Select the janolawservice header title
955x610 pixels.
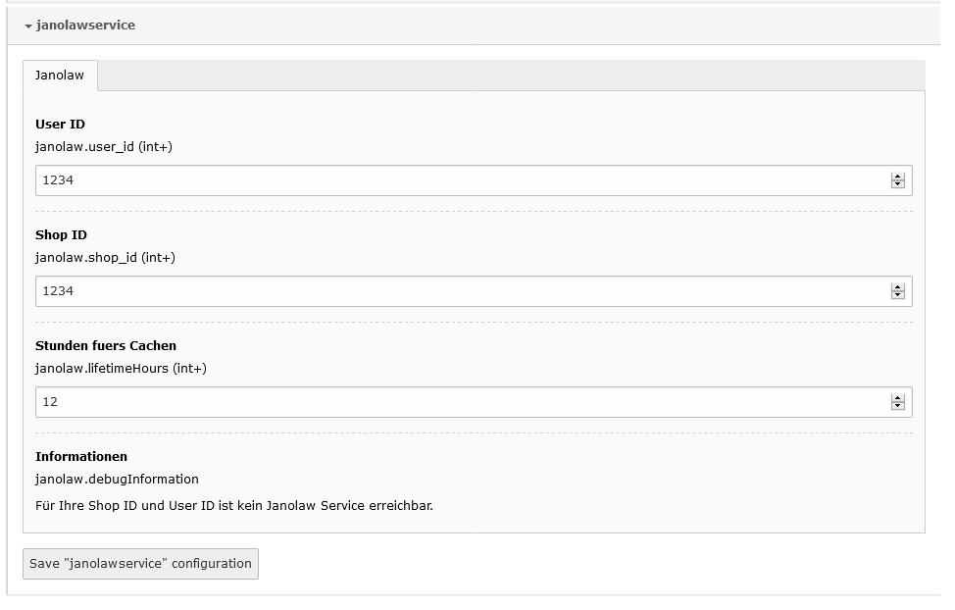(x=86, y=25)
